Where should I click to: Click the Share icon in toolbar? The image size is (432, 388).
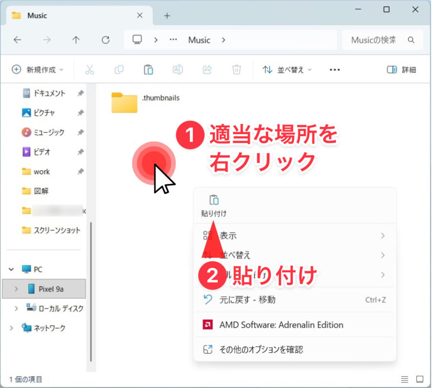point(207,70)
